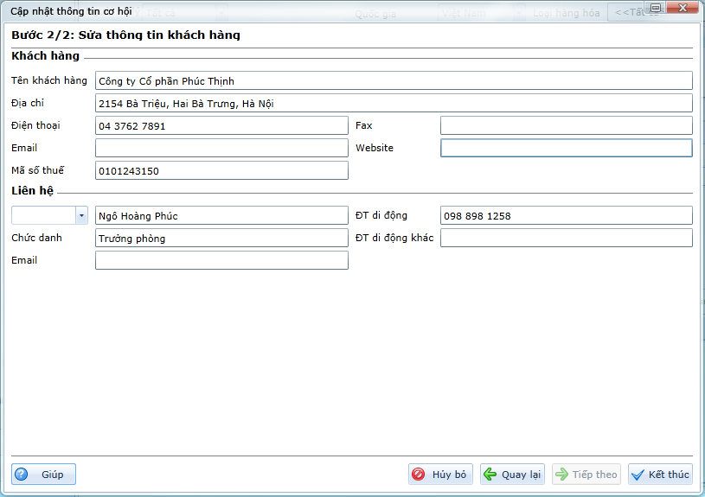Click the Hủy bỏ cancel button
This screenshot has height=497, width=705.
pos(440,475)
